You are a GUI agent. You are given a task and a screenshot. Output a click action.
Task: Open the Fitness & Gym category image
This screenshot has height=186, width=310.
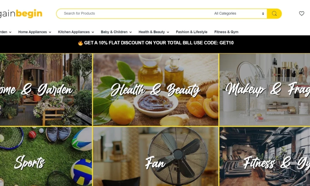tap(265, 156)
